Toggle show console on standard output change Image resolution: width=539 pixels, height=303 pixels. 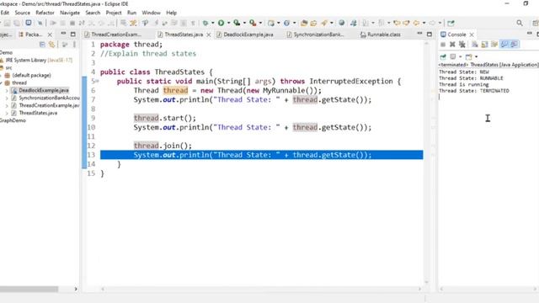pyautogui.click(x=504, y=45)
